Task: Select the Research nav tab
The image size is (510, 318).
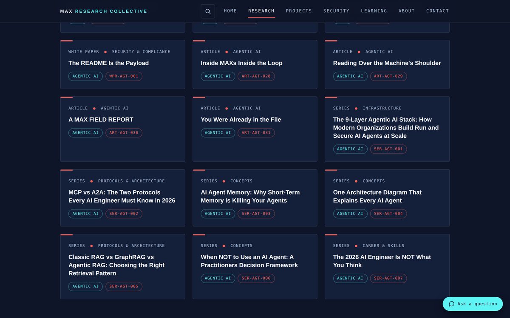Action: coord(261,11)
